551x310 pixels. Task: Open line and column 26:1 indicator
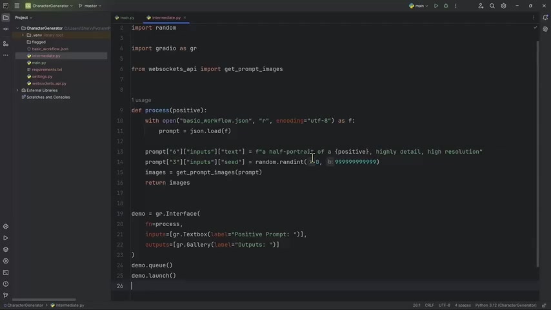pyautogui.click(x=416, y=305)
